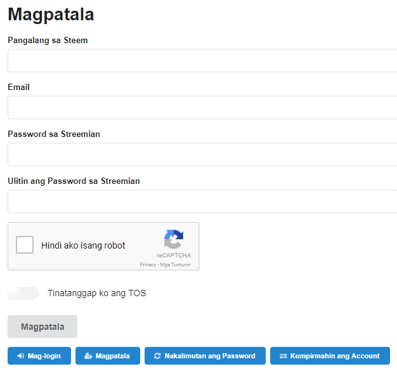
Task: Click Nakalimutan ang Password button
Action: pos(205,356)
